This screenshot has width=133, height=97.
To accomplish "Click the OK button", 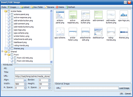I will [122, 93].
